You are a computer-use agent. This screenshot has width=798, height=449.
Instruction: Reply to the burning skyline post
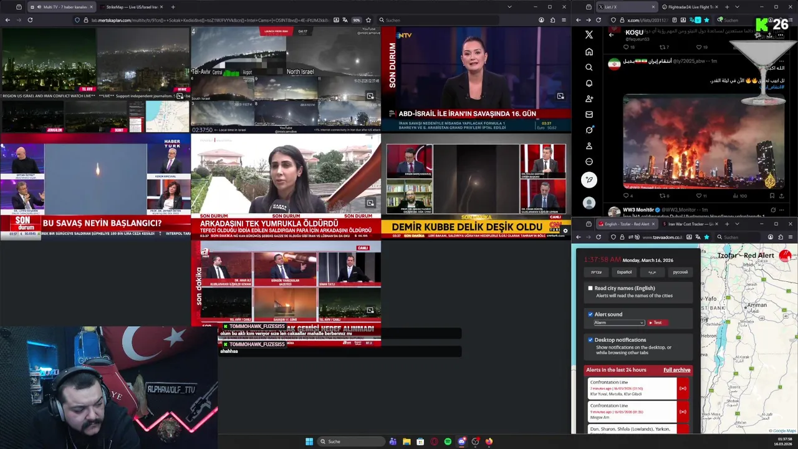point(628,196)
